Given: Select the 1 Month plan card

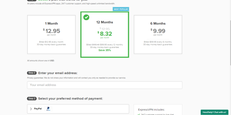Looking at the screenshot, I should coord(51,34).
